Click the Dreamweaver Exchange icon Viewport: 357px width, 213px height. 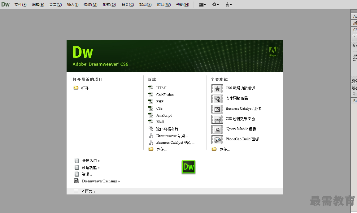point(76,181)
